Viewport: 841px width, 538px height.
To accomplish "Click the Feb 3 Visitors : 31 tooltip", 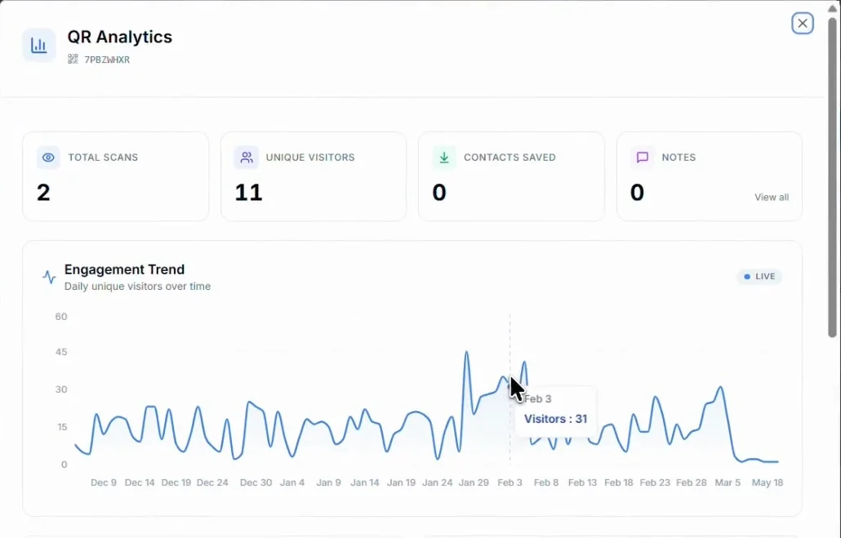I will click(555, 410).
